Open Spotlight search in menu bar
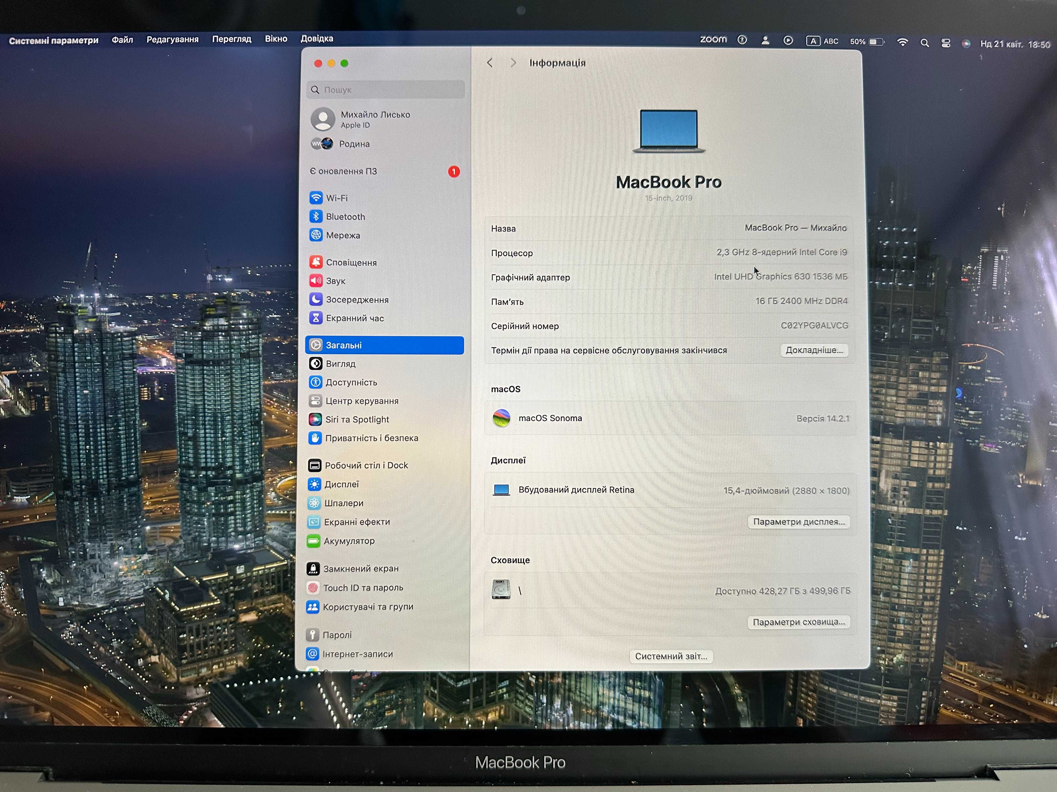 click(x=925, y=43)
